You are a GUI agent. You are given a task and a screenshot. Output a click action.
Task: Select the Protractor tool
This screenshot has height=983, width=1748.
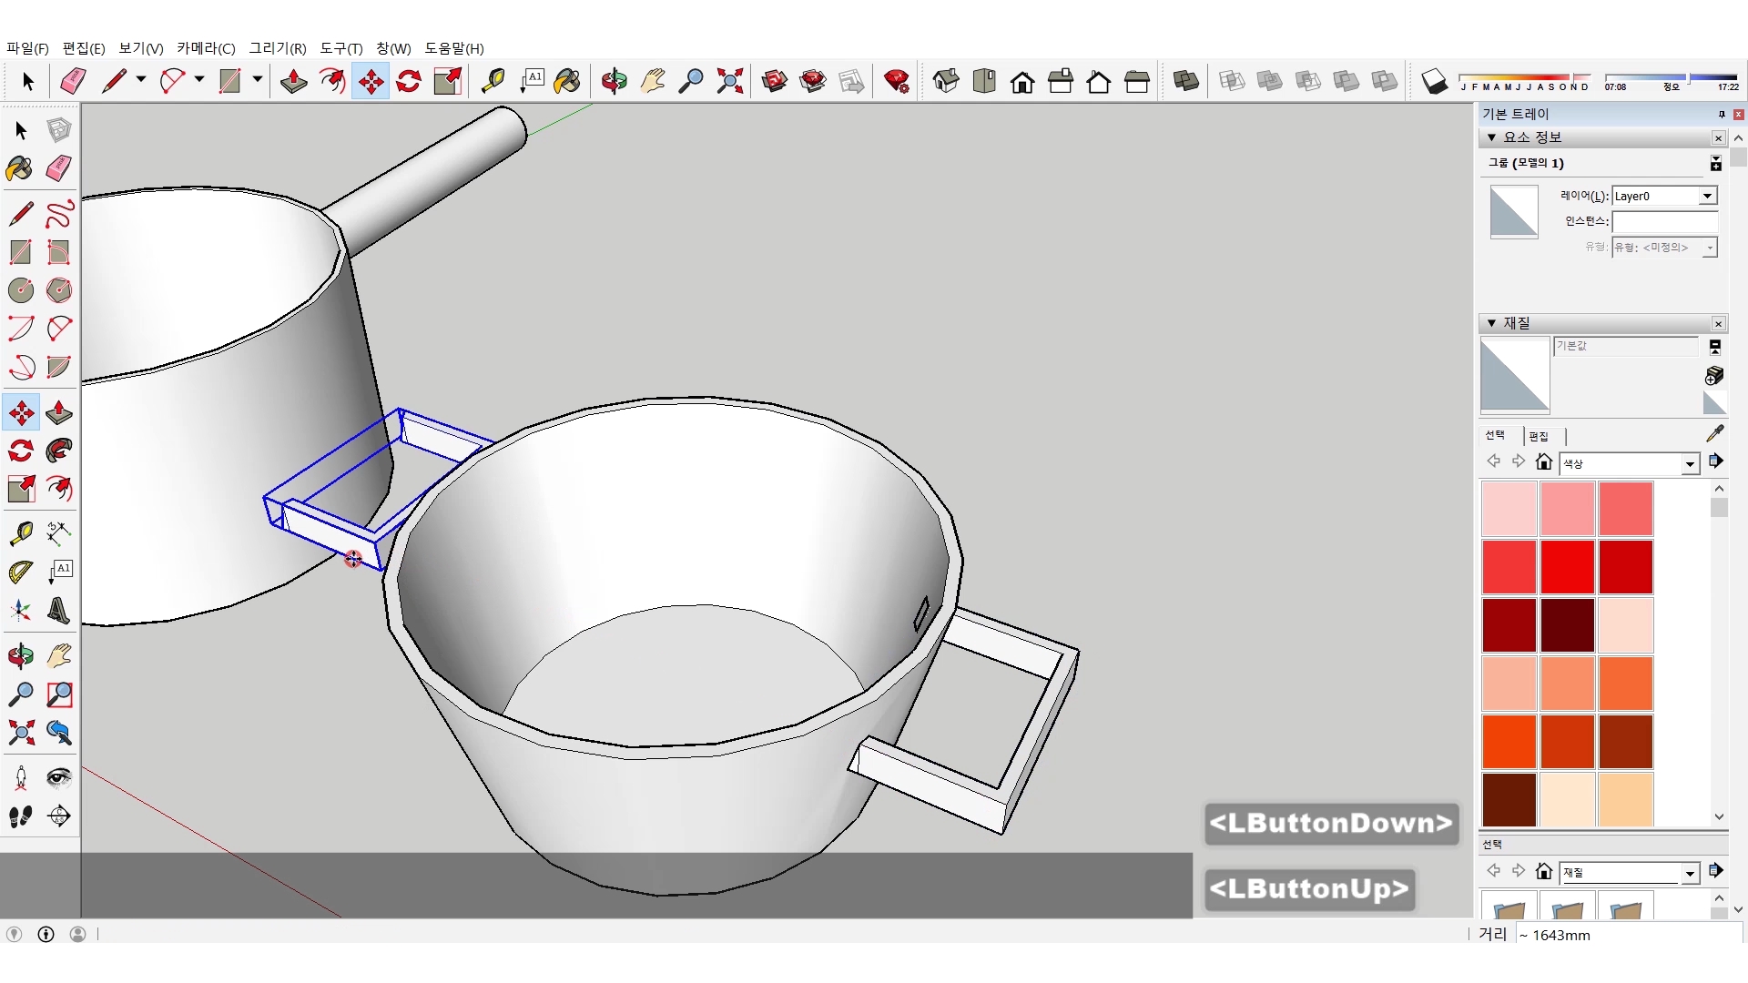pyautogui.click(x=21, y=572)
